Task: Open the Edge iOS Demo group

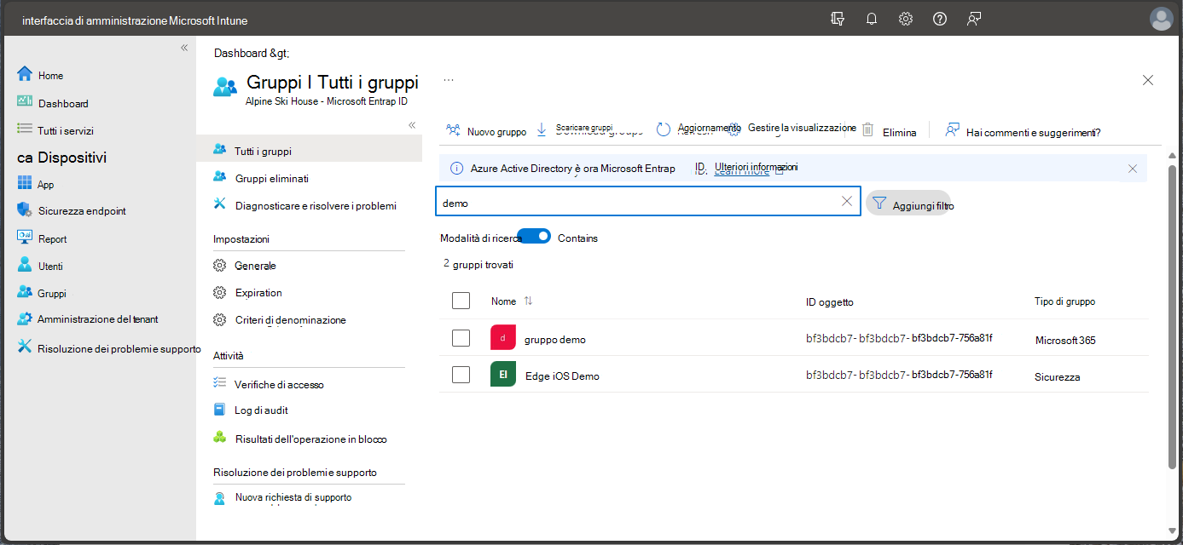Action: tap(562, 376)
